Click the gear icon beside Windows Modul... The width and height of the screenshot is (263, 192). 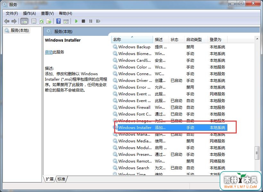click(x=115, y=148)
